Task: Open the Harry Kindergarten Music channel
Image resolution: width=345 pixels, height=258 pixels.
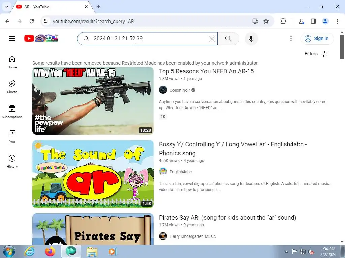Action: 192,236
